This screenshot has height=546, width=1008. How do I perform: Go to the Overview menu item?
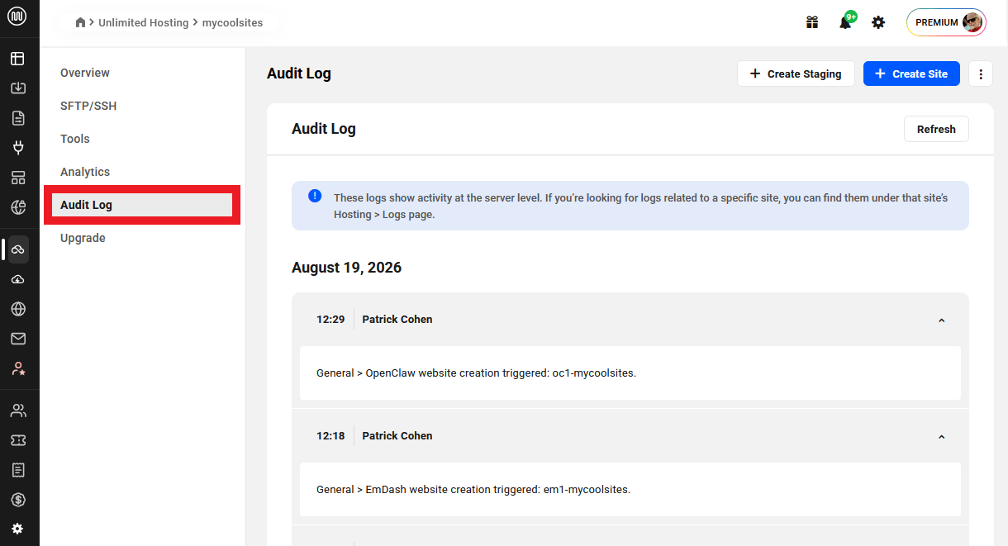tap(85, 73)
